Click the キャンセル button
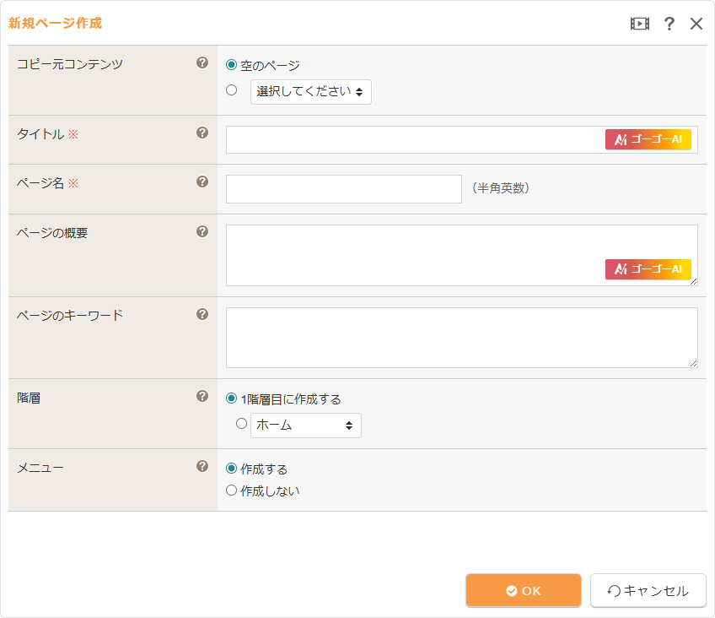The image size is (715, 618). point(648,591)
